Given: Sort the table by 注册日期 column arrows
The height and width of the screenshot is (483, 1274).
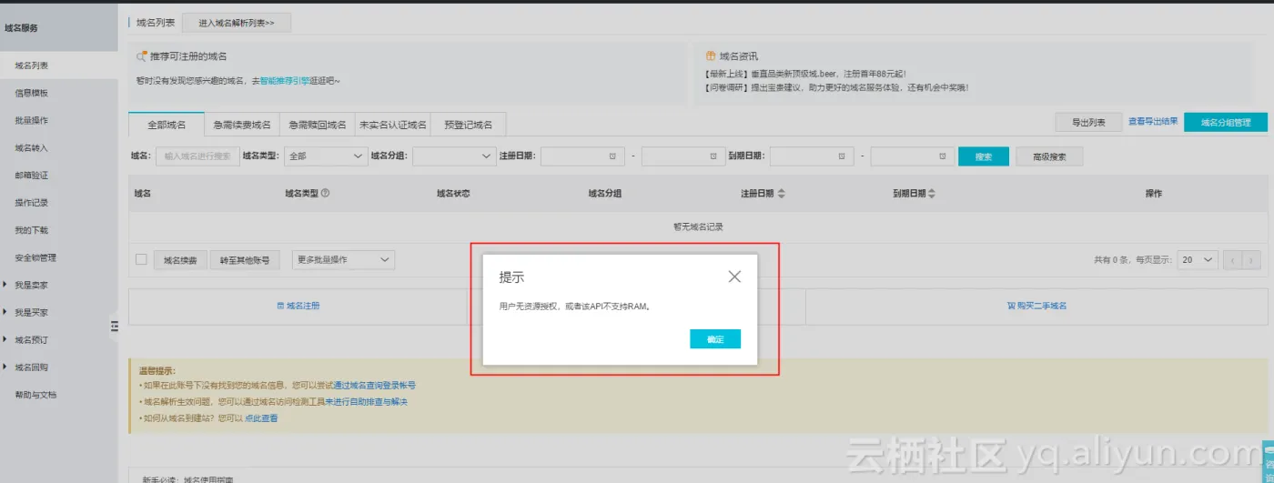Looking at the screenshot, I should click(781, 194).
